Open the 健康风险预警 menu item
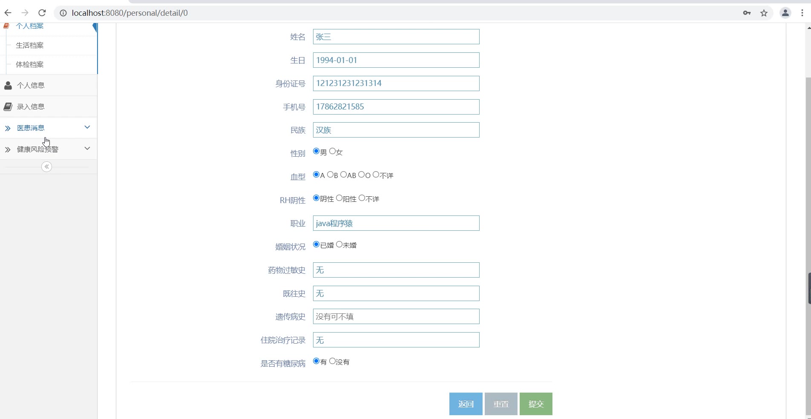Image resolution: width=811 pixels, height=419 pixels. pos(49,149)
